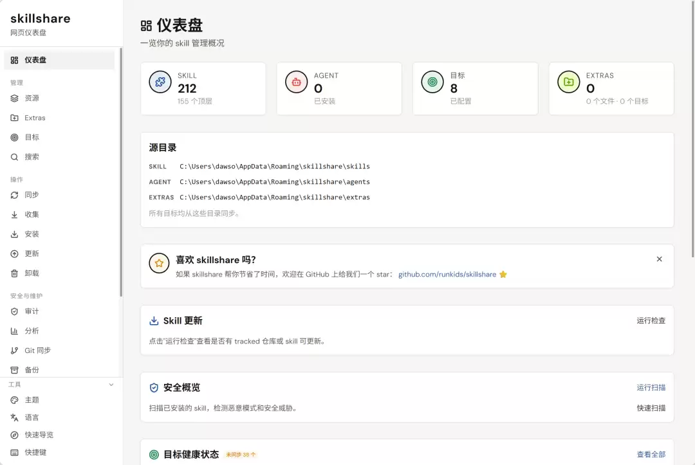The width and height of the screenshot is (695, 465).
Task: Go to 资源 page
Action: coord(59,98)
